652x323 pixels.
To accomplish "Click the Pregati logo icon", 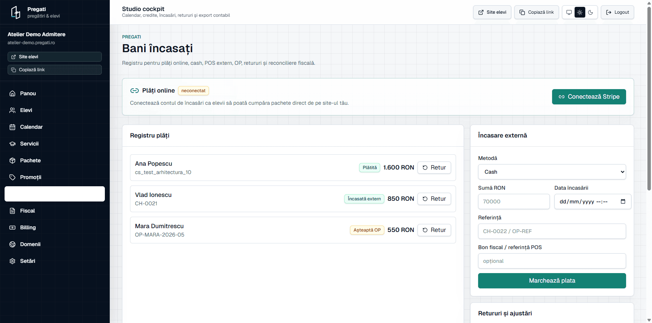I will (x=16, y=12).
